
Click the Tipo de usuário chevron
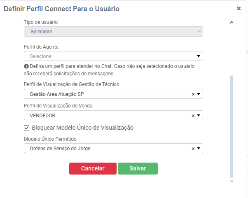click(x=199, y=31)
